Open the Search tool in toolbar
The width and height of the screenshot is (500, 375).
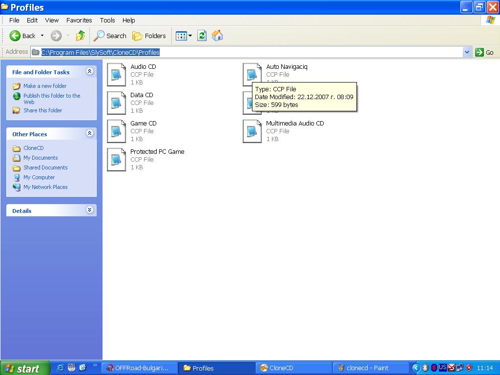110,36
